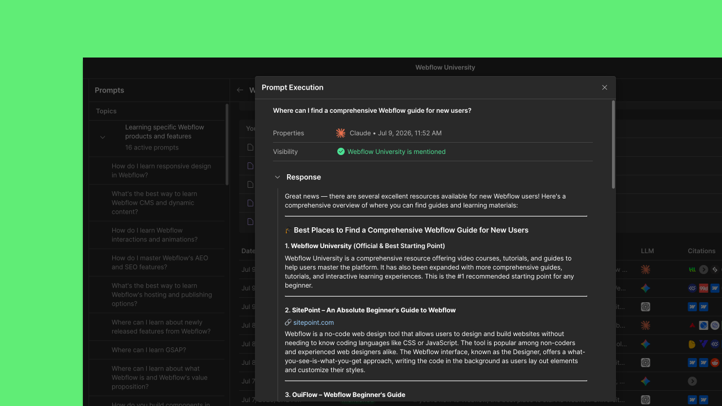Click the yellow blob citation icon
722x406 pixels.
(692, 344)
